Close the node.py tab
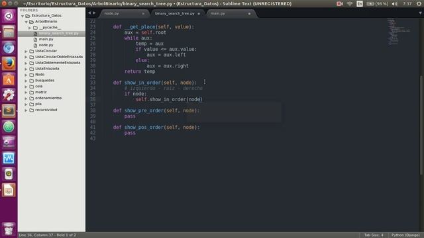 (x=143, y=13)
